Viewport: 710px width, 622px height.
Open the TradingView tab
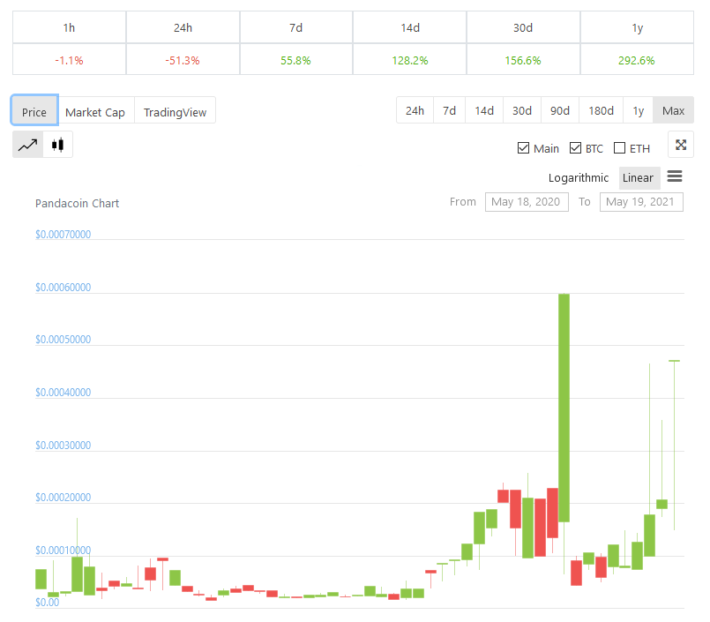[175, 110]
